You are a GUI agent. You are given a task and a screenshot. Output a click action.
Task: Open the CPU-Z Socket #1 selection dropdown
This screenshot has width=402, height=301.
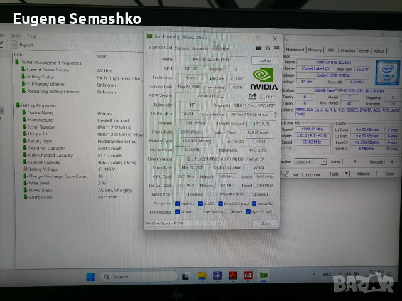(x=325, y=161)
